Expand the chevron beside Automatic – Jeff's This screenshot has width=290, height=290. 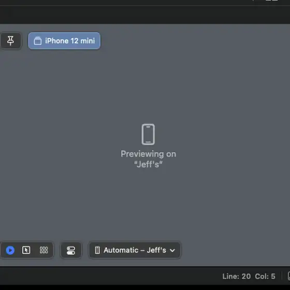pyautogui.click(x=172, y=251)
